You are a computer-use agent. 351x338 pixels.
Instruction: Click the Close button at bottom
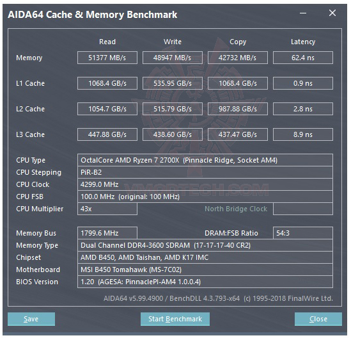[318, 319]
